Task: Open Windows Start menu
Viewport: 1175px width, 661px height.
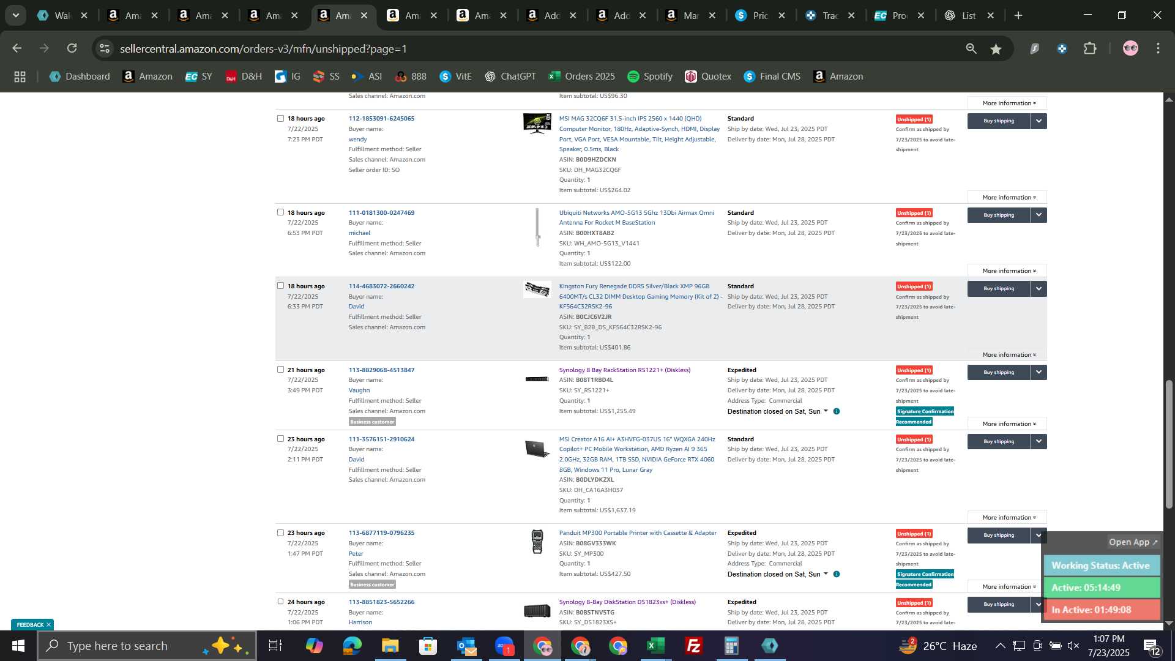Action: (x=18, y=646)
